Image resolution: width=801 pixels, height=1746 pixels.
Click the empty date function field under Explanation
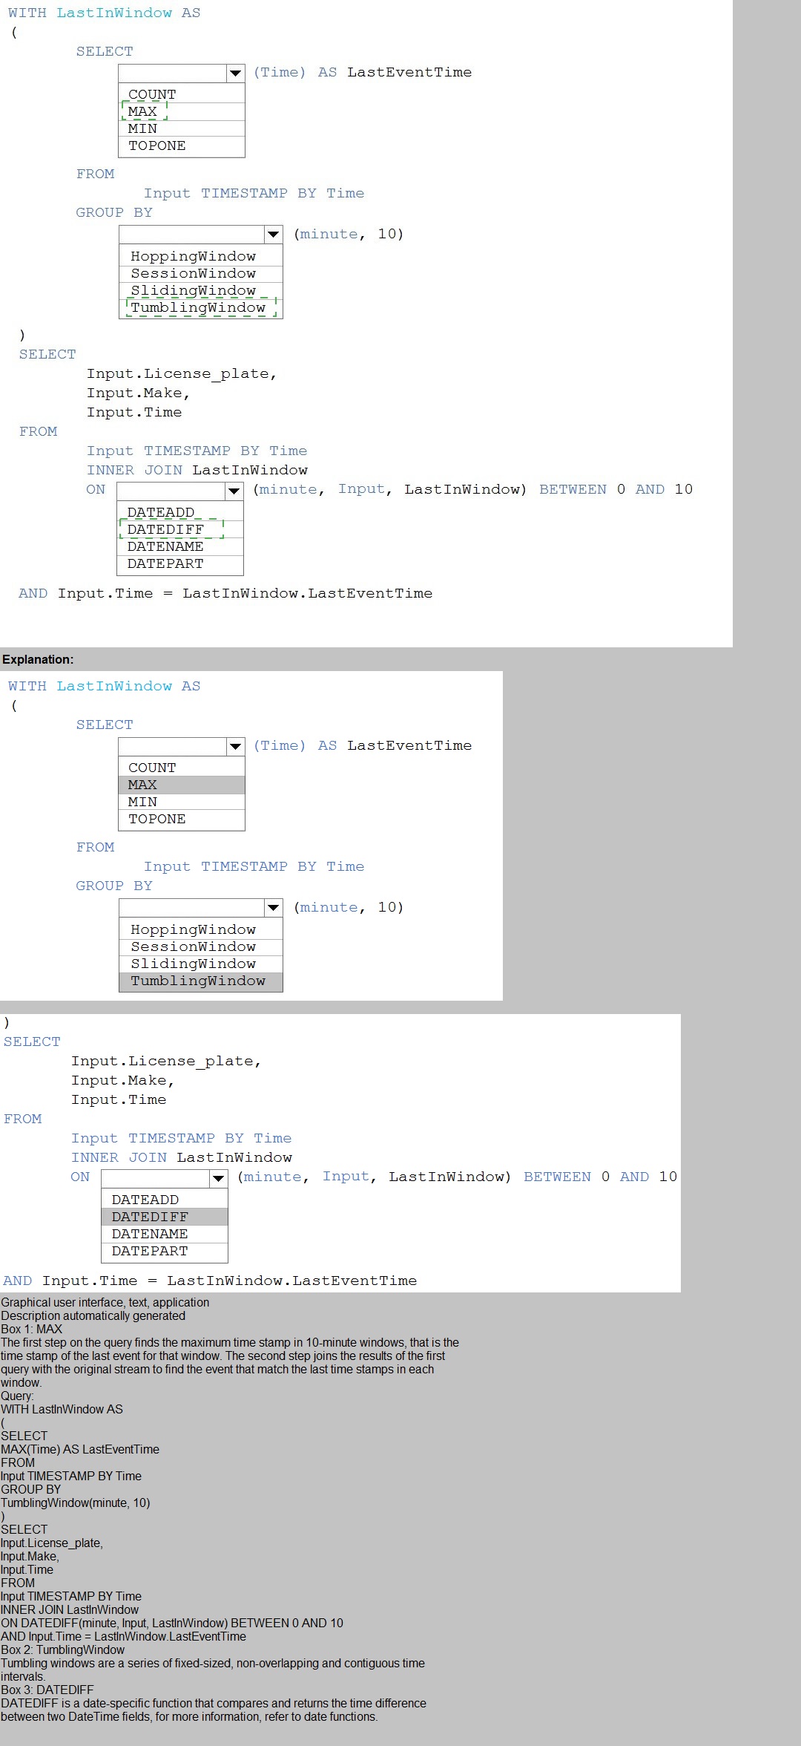[x=156, y=1178]
